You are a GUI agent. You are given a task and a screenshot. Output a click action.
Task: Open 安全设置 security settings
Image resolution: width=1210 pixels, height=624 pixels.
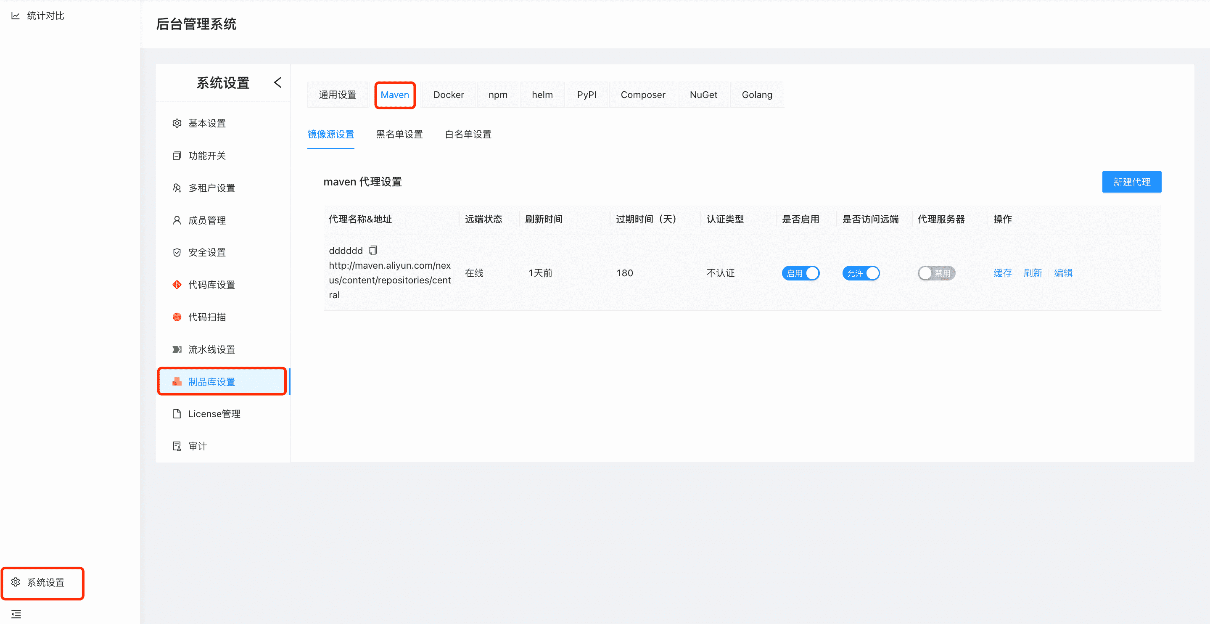point(207,252)
